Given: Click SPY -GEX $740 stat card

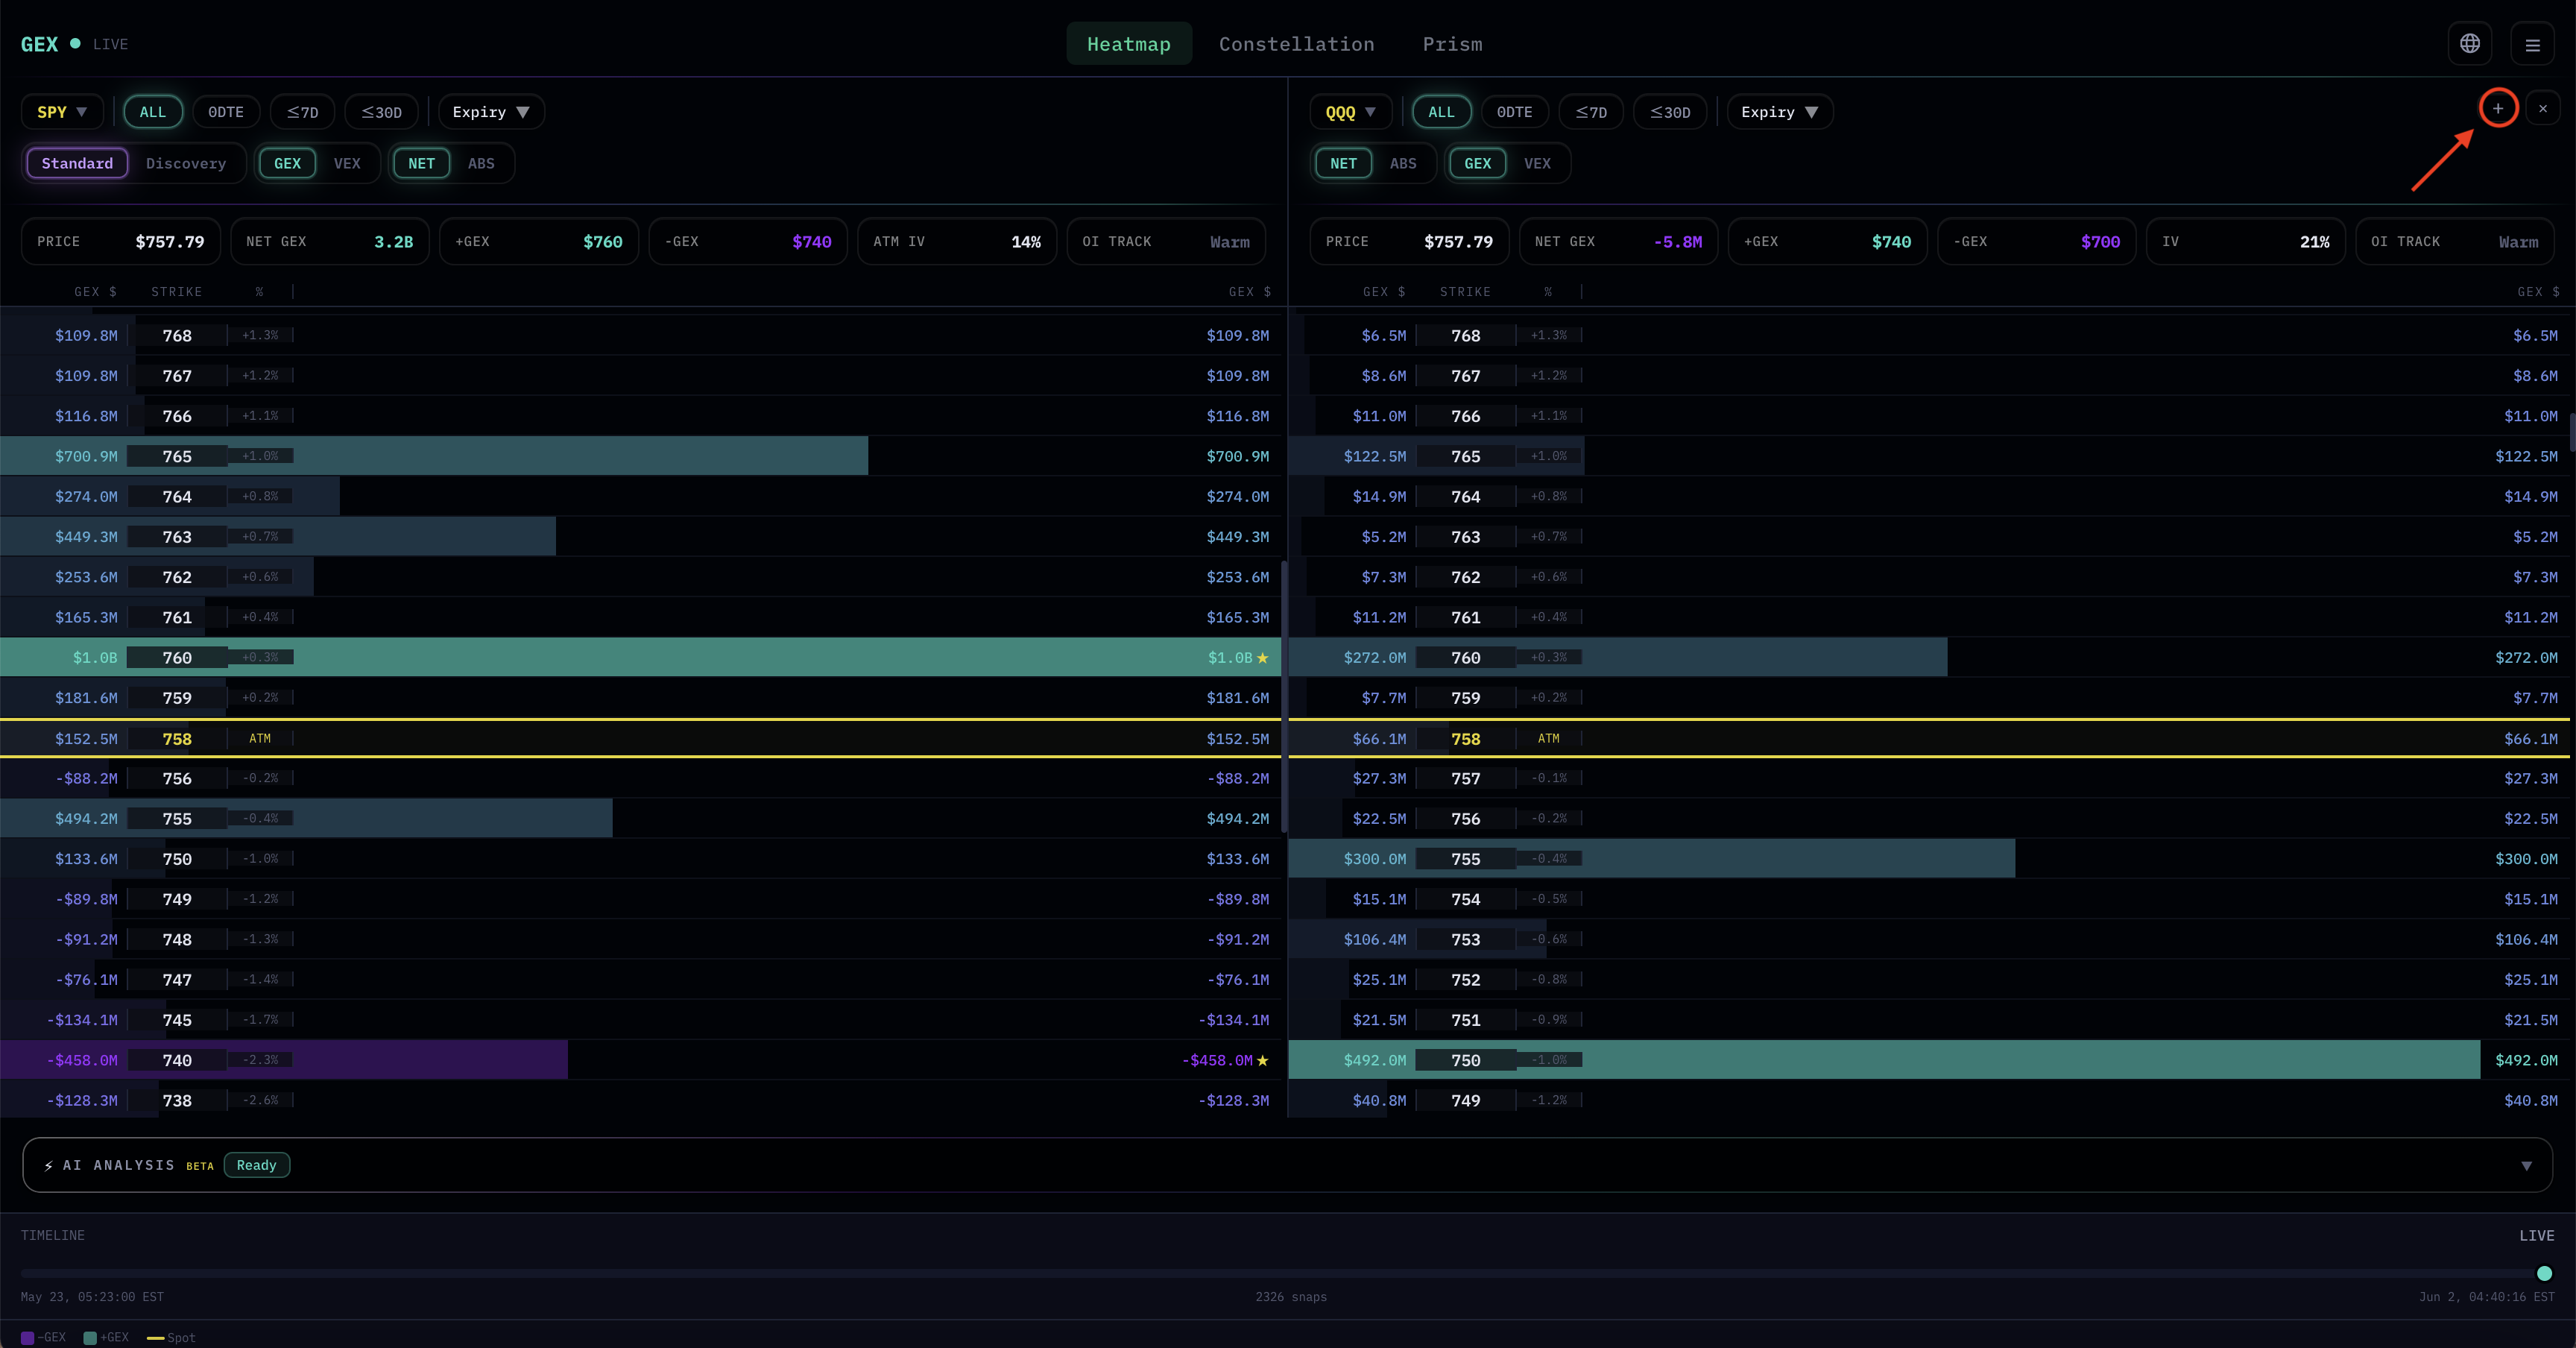Looking at the screenshot, I should click(x=748, y=241).
